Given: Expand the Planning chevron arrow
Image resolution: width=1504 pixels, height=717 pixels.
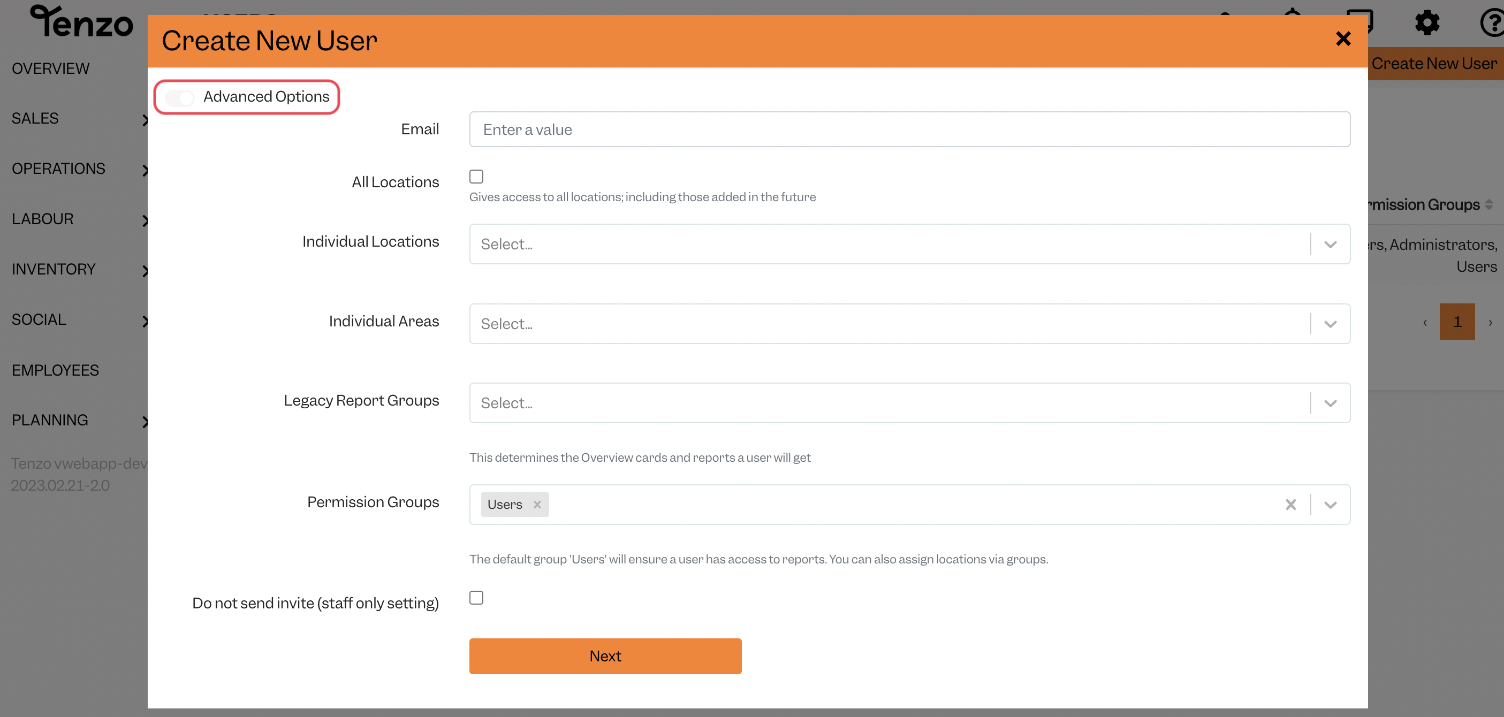Looking at the screenshot, I should (145, 422).
